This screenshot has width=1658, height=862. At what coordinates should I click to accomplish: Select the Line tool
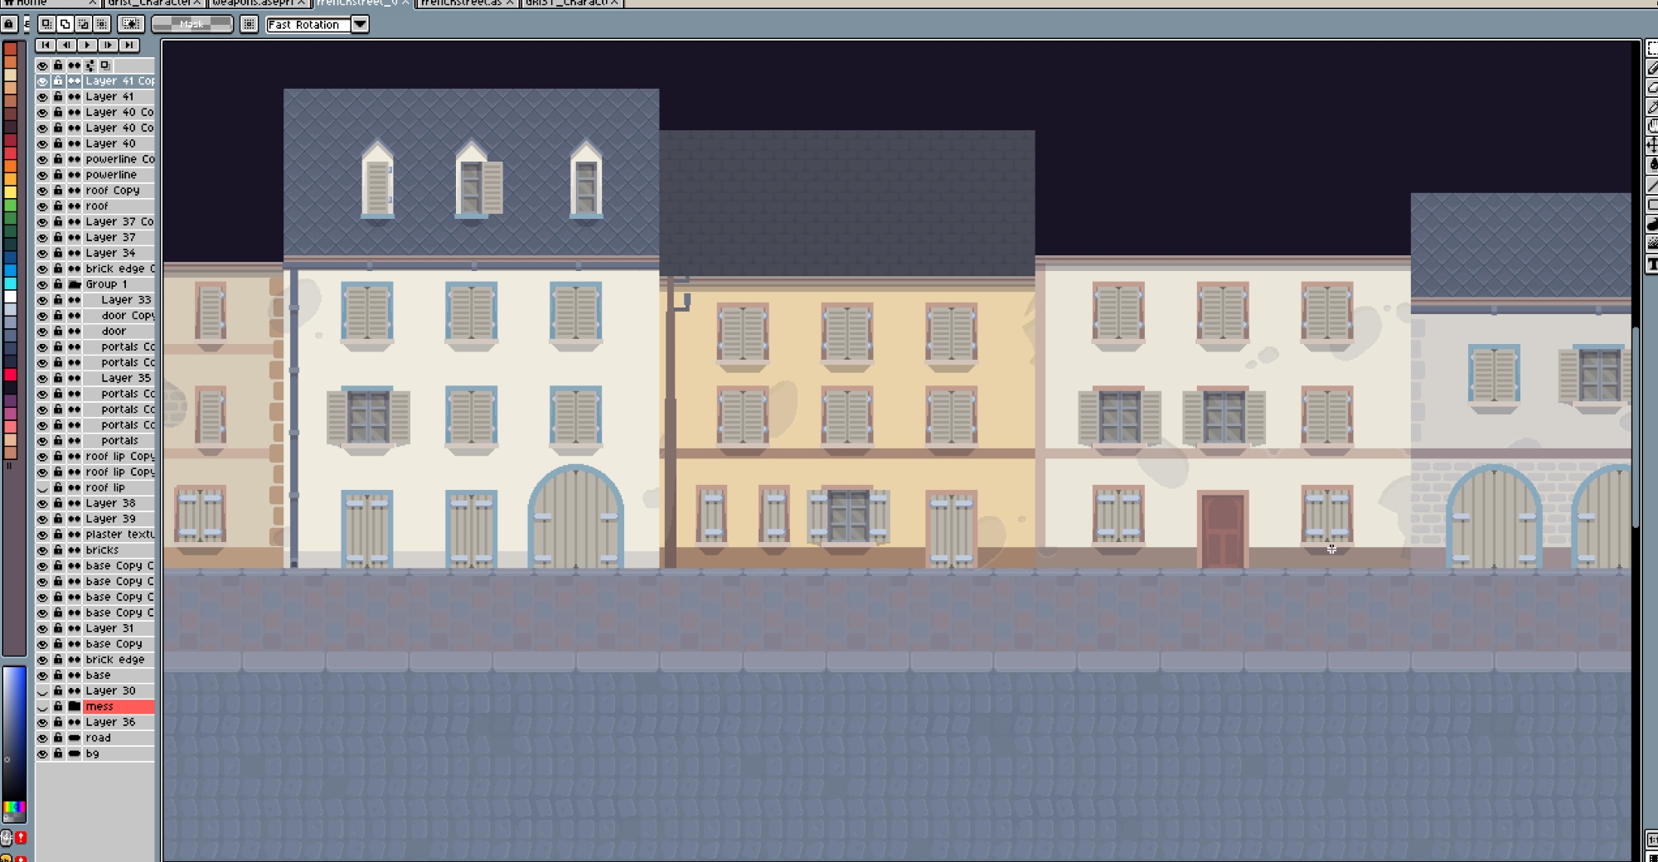1652,185
